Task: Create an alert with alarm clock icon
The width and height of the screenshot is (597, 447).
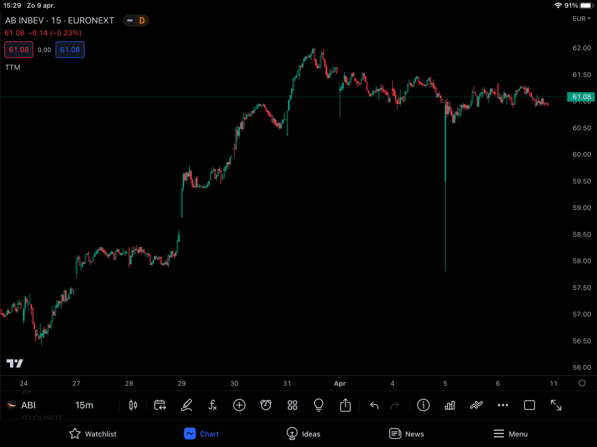Action: click(266, 405)
